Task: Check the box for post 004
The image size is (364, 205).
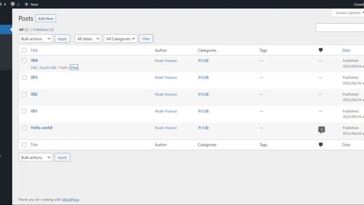Action: point(24,61)
